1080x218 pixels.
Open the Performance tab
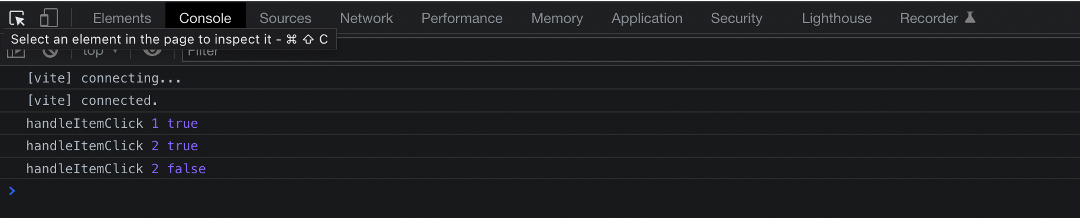462,18
